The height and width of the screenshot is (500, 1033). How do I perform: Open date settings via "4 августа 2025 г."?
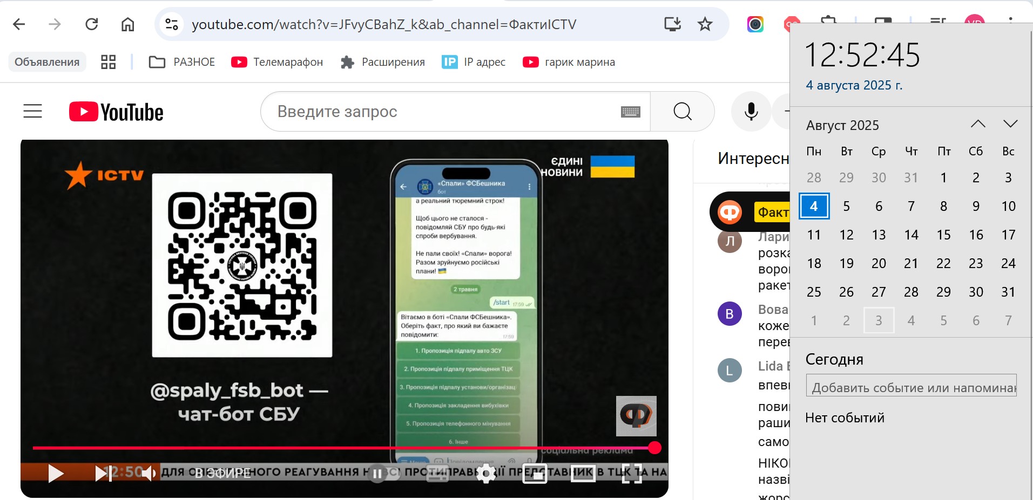[854, 85]
